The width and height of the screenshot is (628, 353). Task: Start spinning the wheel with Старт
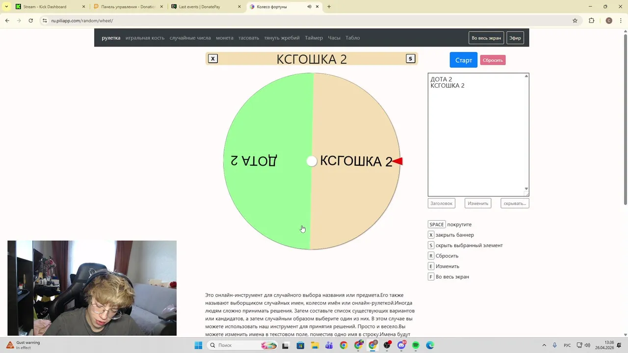click(464, 60)
